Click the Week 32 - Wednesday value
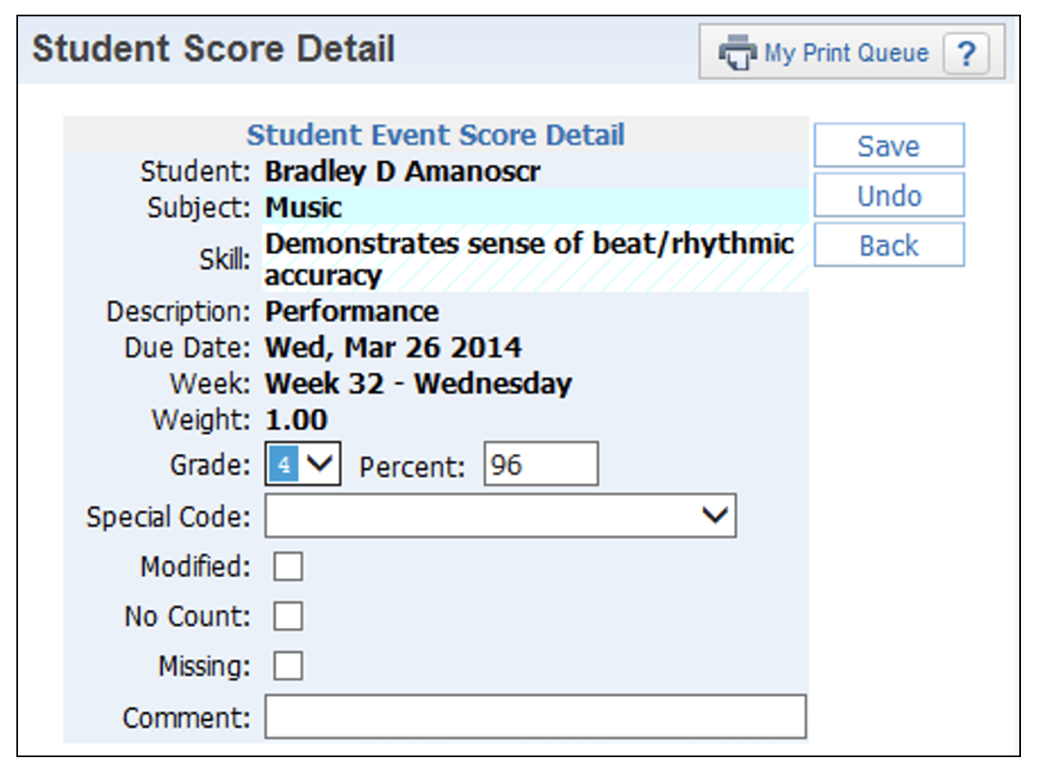This screenshot has width=1046, height=777. pos(418,384)
